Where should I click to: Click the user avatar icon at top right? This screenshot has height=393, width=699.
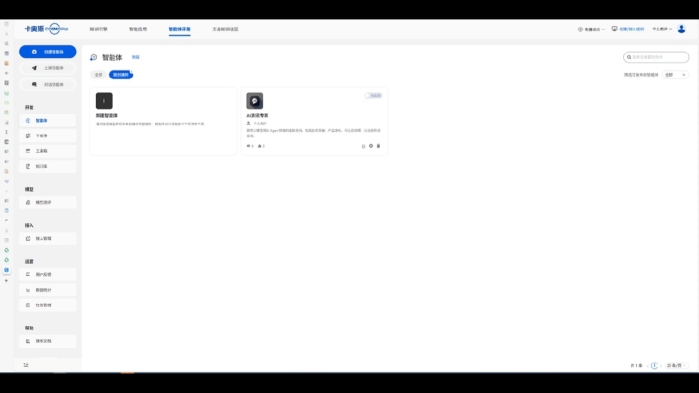[681, 28]
